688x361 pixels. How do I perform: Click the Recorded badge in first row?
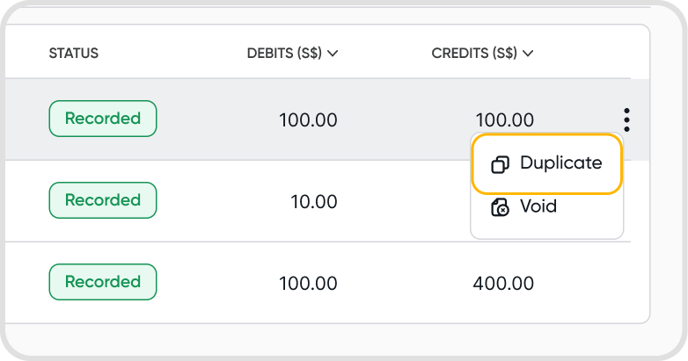click(x=103, y=119)
